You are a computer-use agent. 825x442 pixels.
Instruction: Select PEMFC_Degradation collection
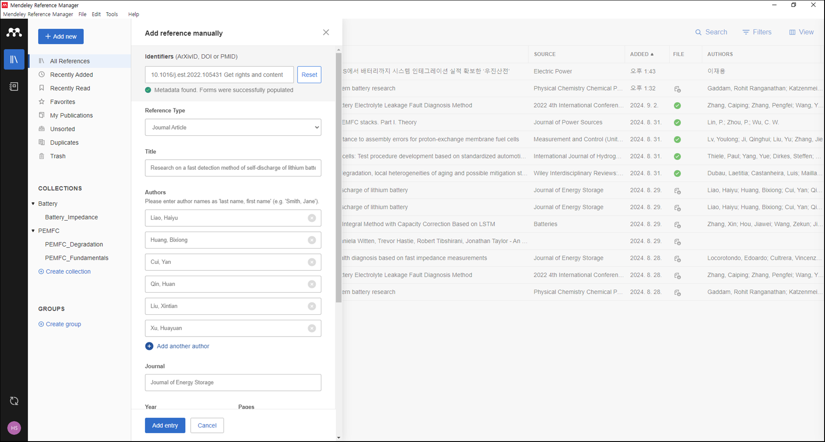(x=74, y=244)
